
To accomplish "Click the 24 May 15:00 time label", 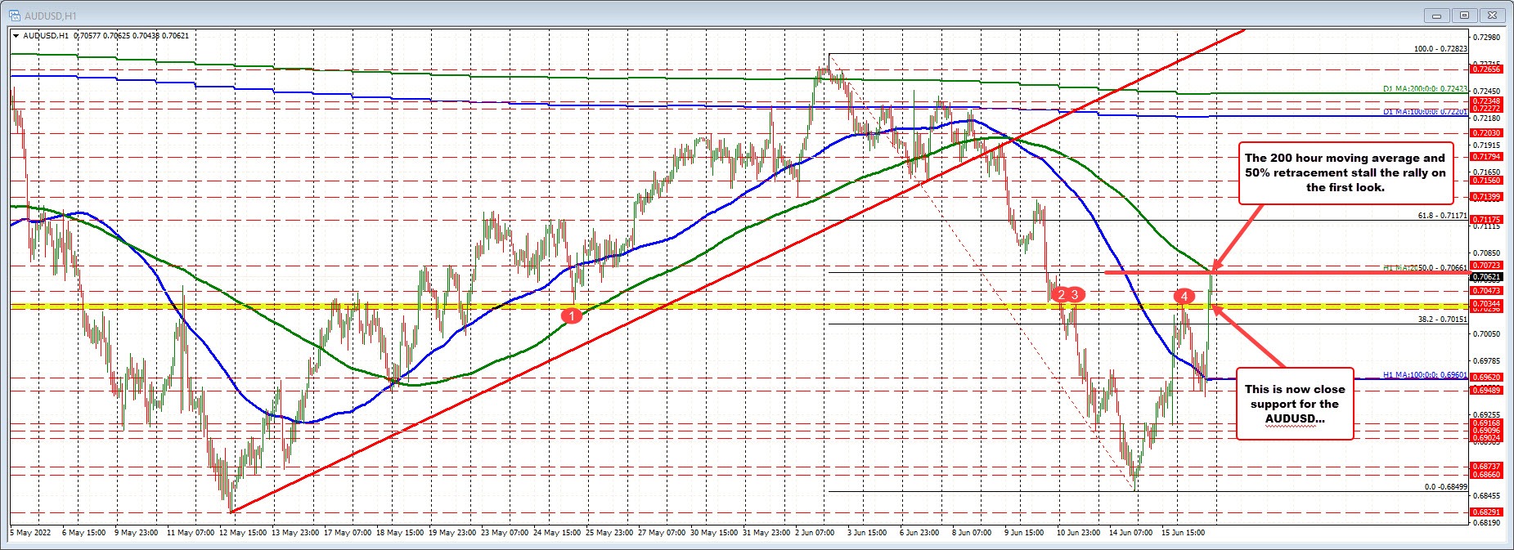I will pos(557,533).
